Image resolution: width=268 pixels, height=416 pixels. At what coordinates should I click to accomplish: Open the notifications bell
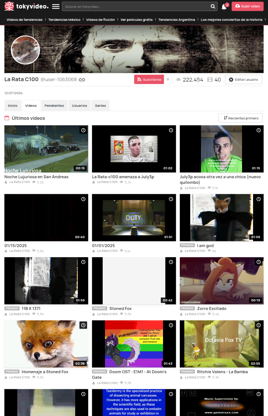[224, 7]
